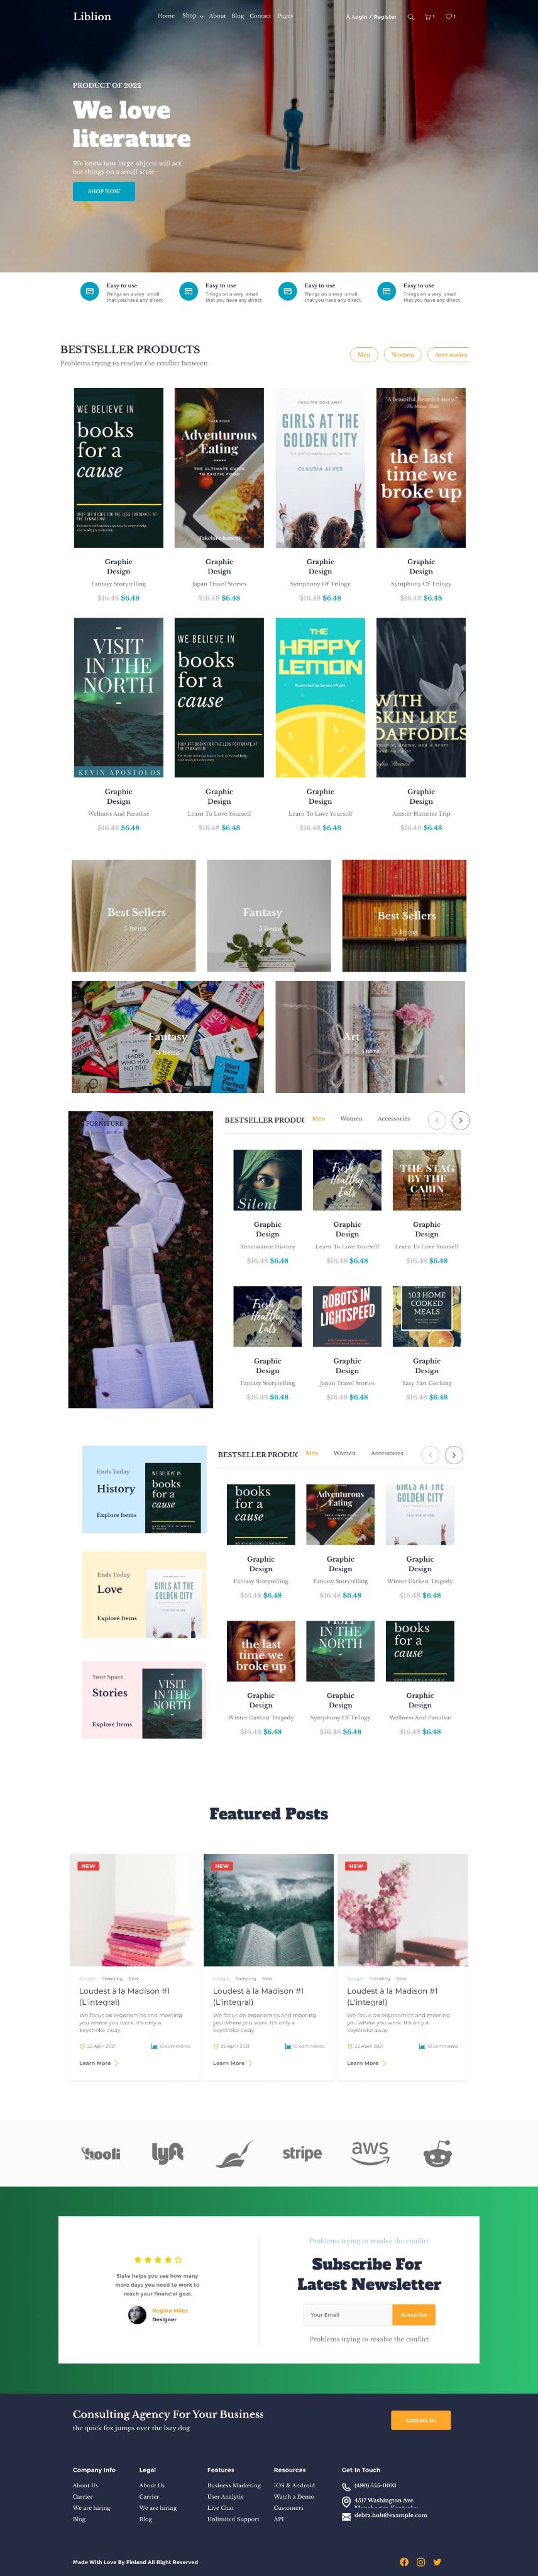Focus the Your Email newsletter field
This screenshot has height=2576, width=538.
click(x=347, y=2315)
